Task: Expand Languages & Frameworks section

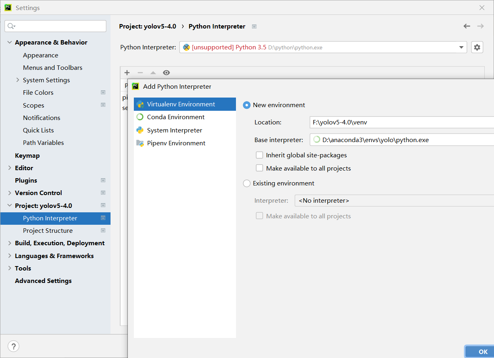Action: click(10, 256)
